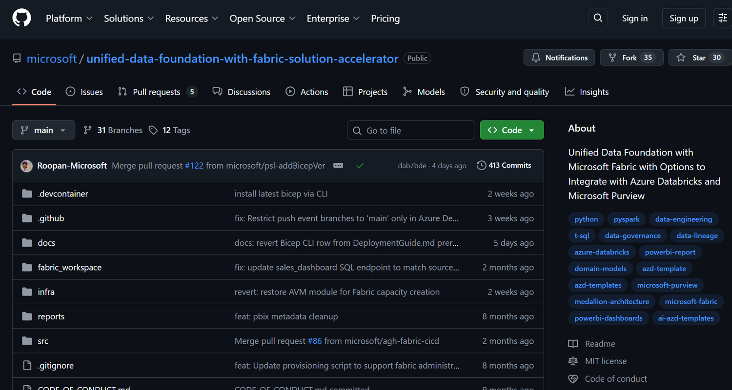Click the Go to file search field
This screenshot has width=732, height=390.
(x=411, y=130)
